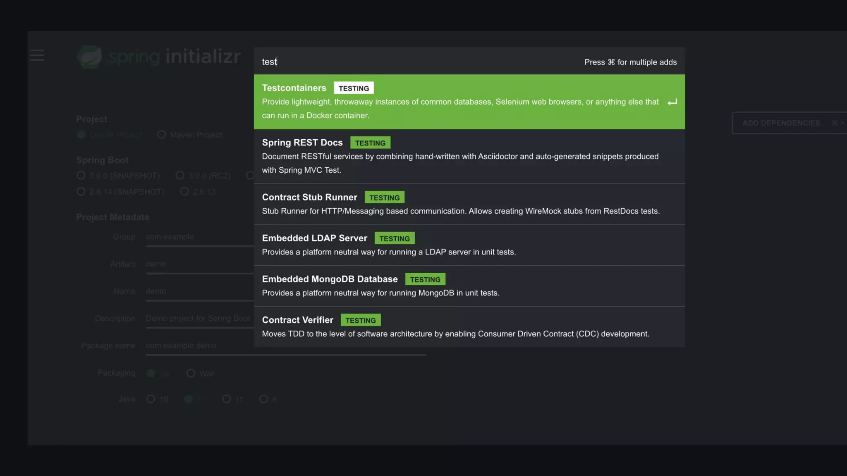The width and height of the screenshot is (847, 476).
Task: Open the hamburger menu icon
Action: (37, 55)
